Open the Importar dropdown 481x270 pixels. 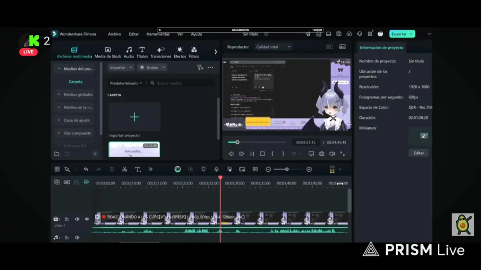click(121, 67)
